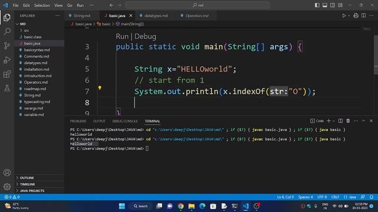Open the File menu
Image resolution: width=378 pixels, height=212 pixels.
tap(15, 5)
